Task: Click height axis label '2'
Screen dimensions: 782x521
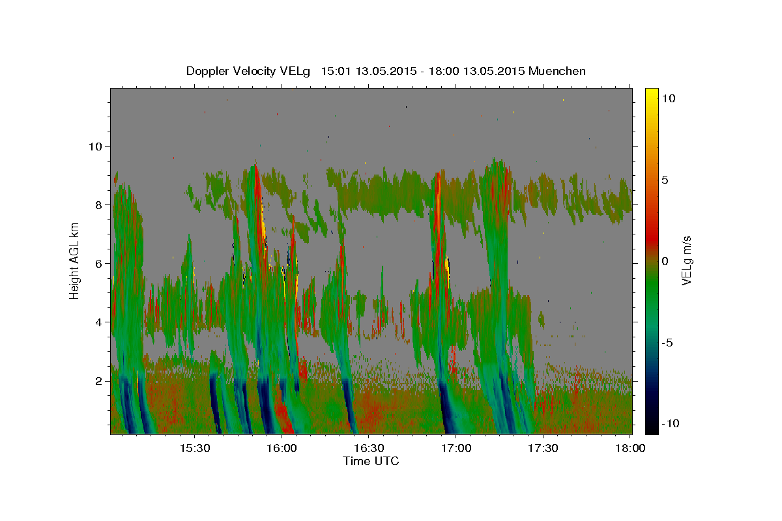Action: tap(97, 380)
